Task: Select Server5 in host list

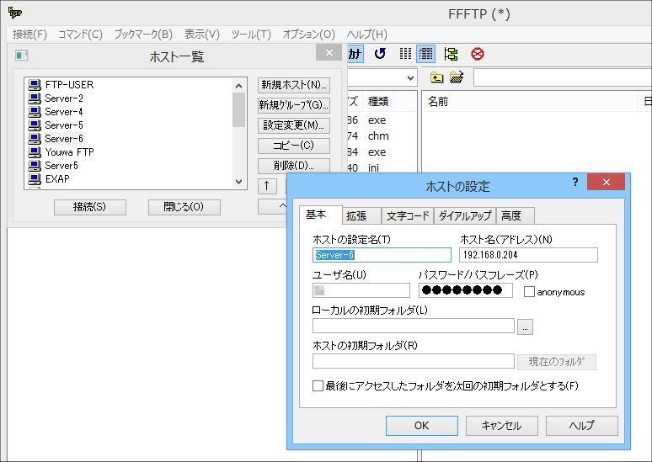Action: click(61, 166)
